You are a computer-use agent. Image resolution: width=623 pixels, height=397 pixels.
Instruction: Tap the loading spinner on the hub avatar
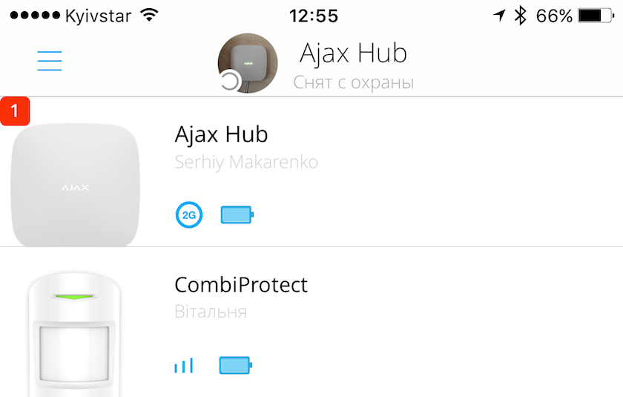point(230,81)
